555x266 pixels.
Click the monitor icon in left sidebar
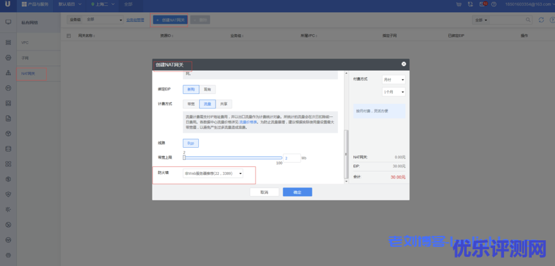(x=8, y=22)
